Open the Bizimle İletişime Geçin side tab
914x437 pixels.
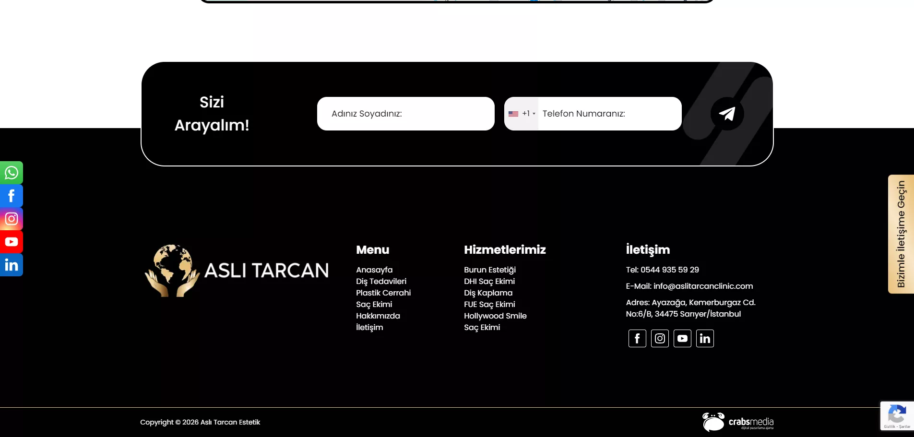coord(901,234)
